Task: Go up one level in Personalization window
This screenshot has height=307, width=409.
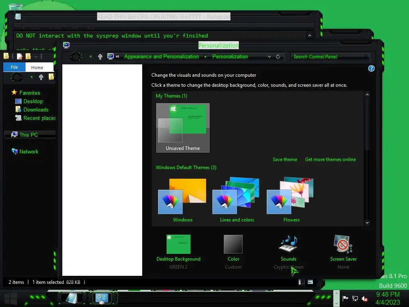Action: [100, 57]
